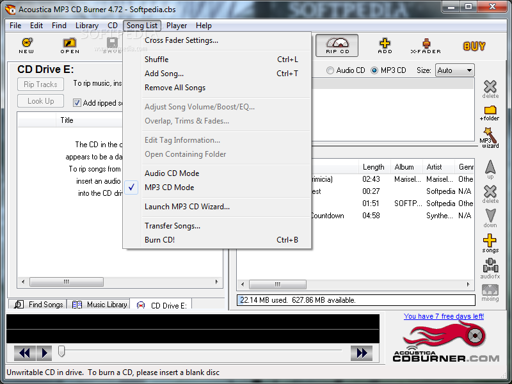Click the +folder icon

(490, 113)
